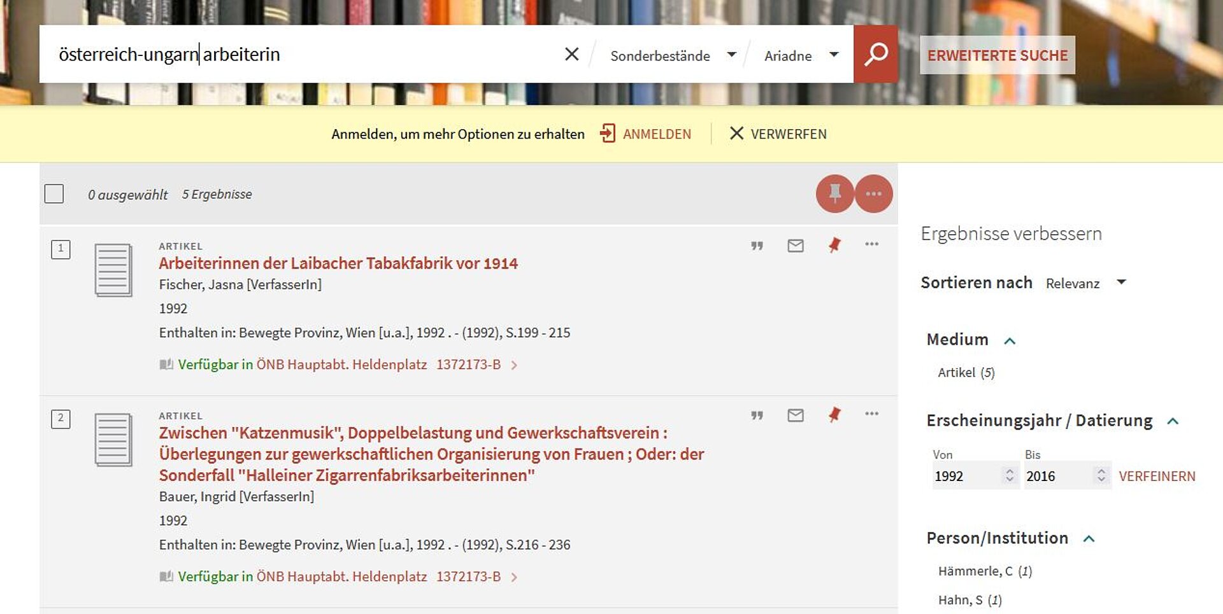This screenshot has height=614, width=1223.
Task: Click the red magnifier search button
Action: pos(876,54)
